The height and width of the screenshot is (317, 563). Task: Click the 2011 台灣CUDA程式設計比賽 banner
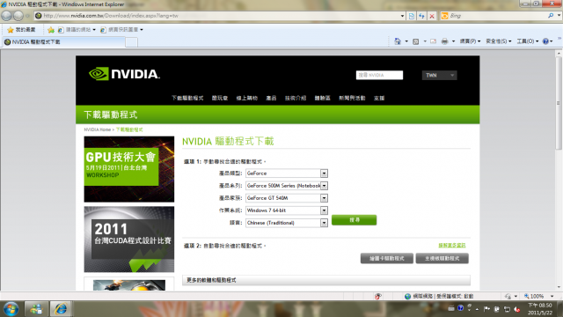[x=129, y=239]
